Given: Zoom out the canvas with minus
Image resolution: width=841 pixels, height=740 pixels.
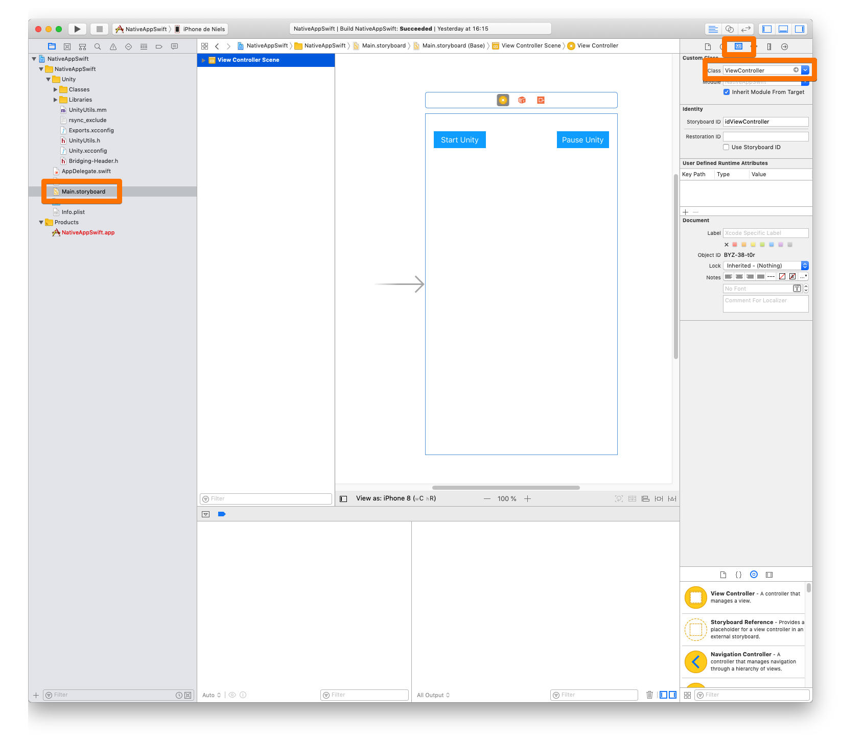Looking at the screenshot, I should [487, 499].
